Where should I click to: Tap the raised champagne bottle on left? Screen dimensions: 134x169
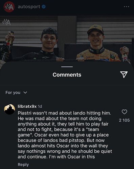[9, 39]
